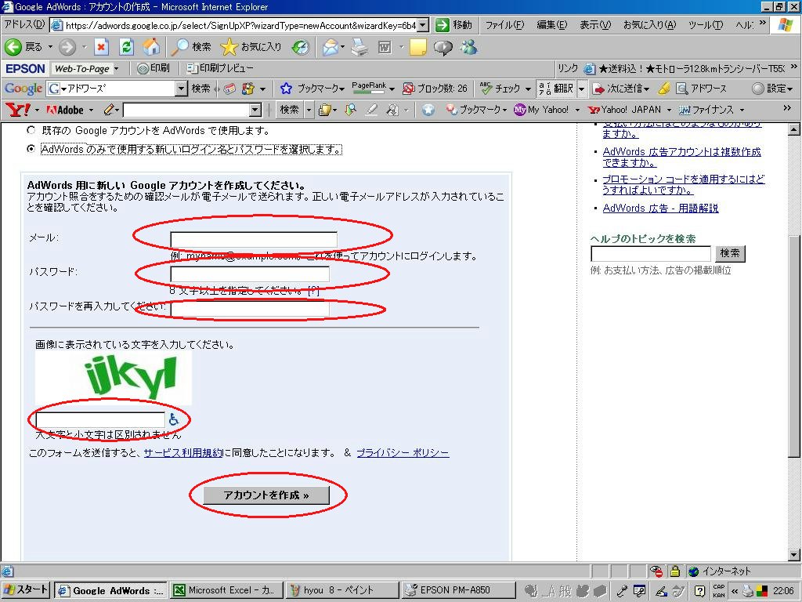This screenshot has height=602, width=802.
Task: Click the help topics 検索 button
Action: 730,253
